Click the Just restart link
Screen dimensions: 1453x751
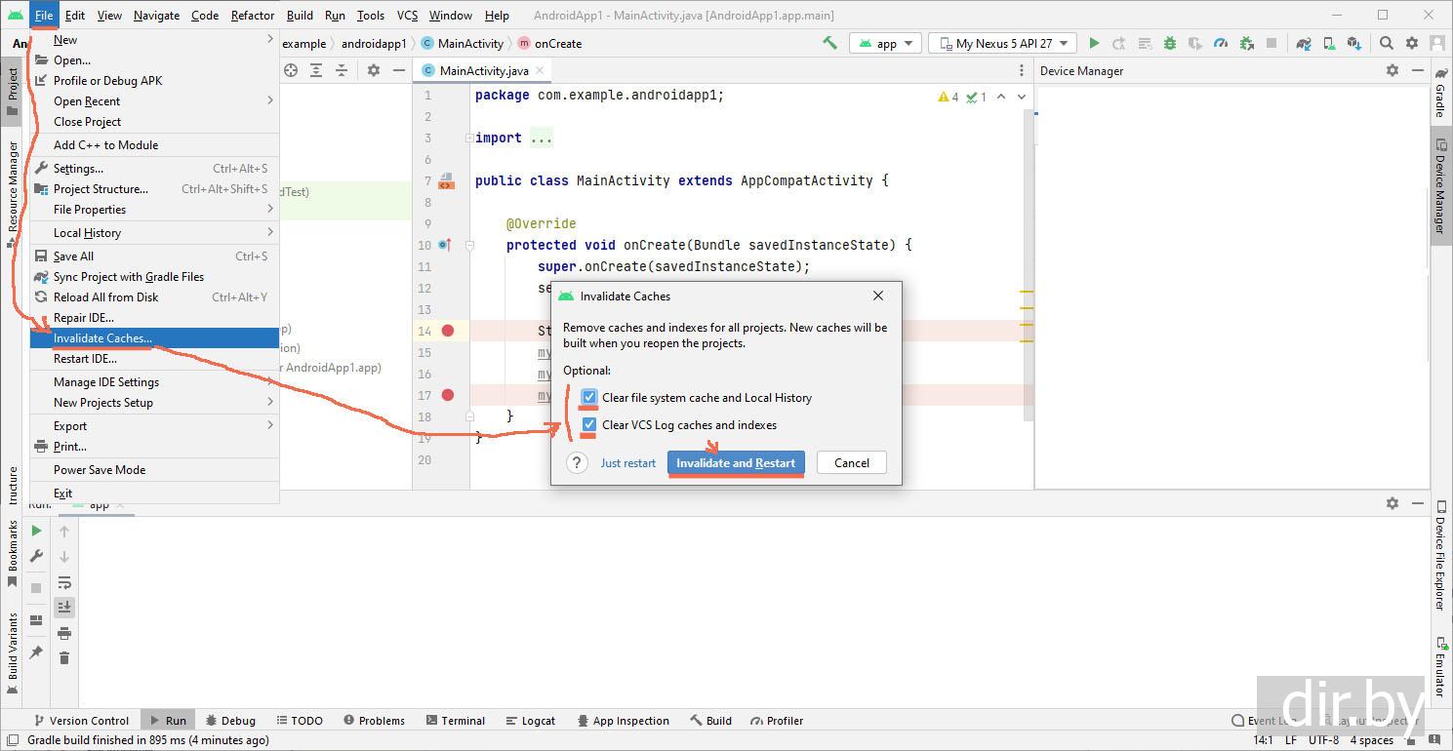tap(627, 463)
